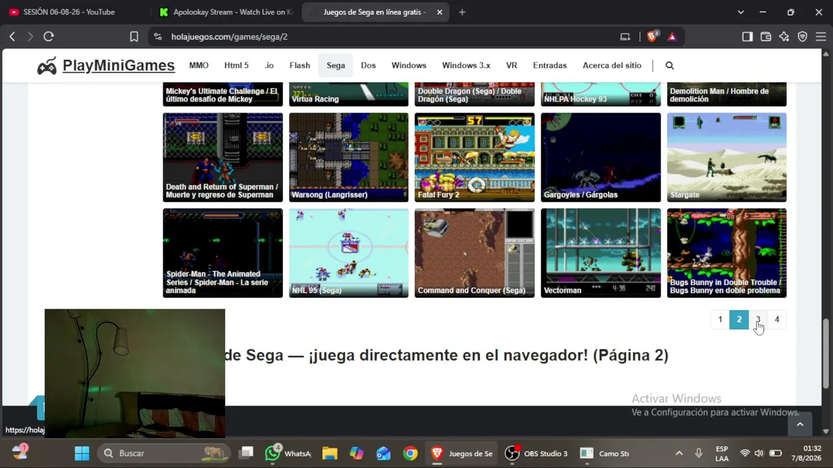The height and width of the screenshot is (468, 833).
Task: Play the NHL 95 (Sega) game
Action: [349, 253]
